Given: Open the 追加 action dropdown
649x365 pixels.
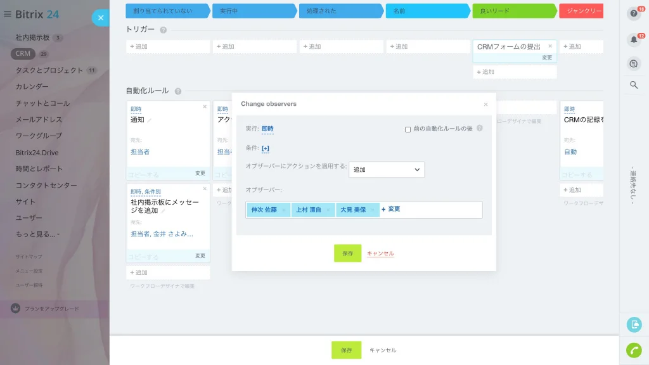Looking at the screenshot, I should point(387,170).
